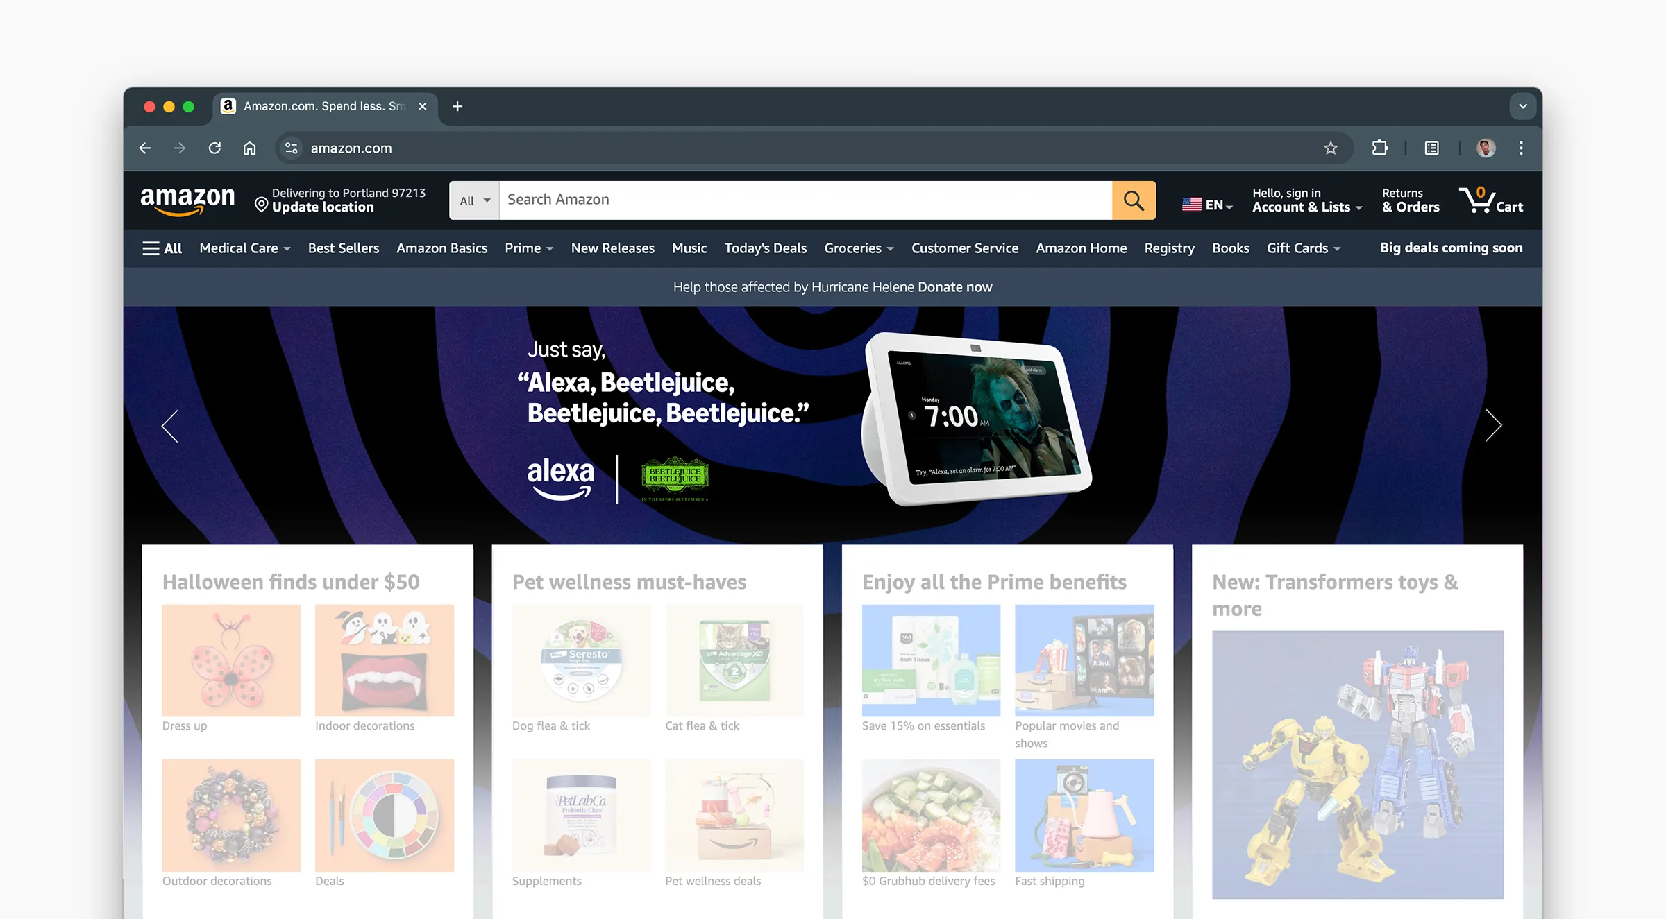
Task: Click into the Search Amazon field
Action: tap(805, 200)
